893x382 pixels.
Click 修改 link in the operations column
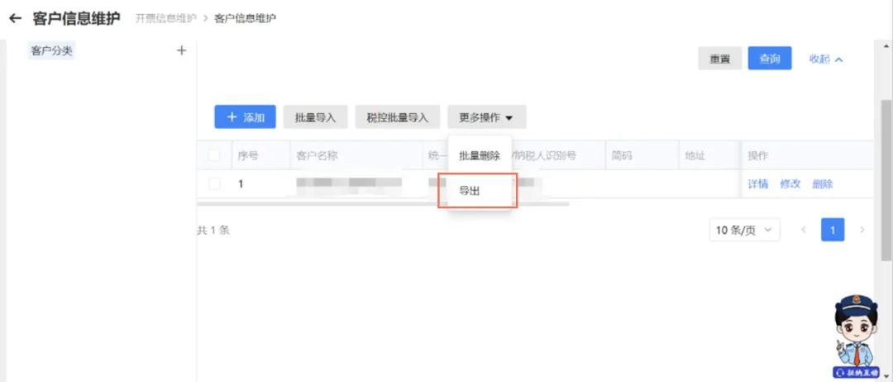point(790,184)
